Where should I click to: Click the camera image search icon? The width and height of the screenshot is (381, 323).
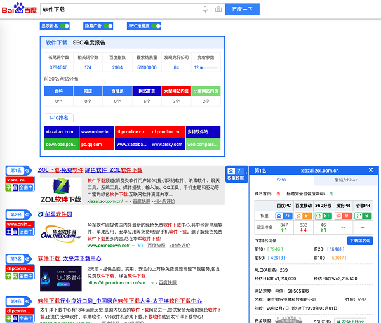coord(218,10)
